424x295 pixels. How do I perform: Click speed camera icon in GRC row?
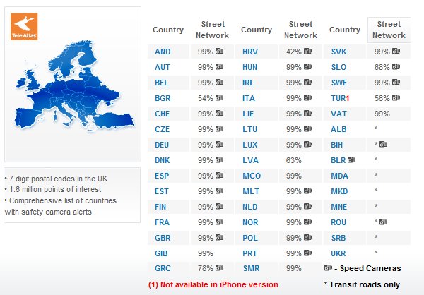pos(220,268)
